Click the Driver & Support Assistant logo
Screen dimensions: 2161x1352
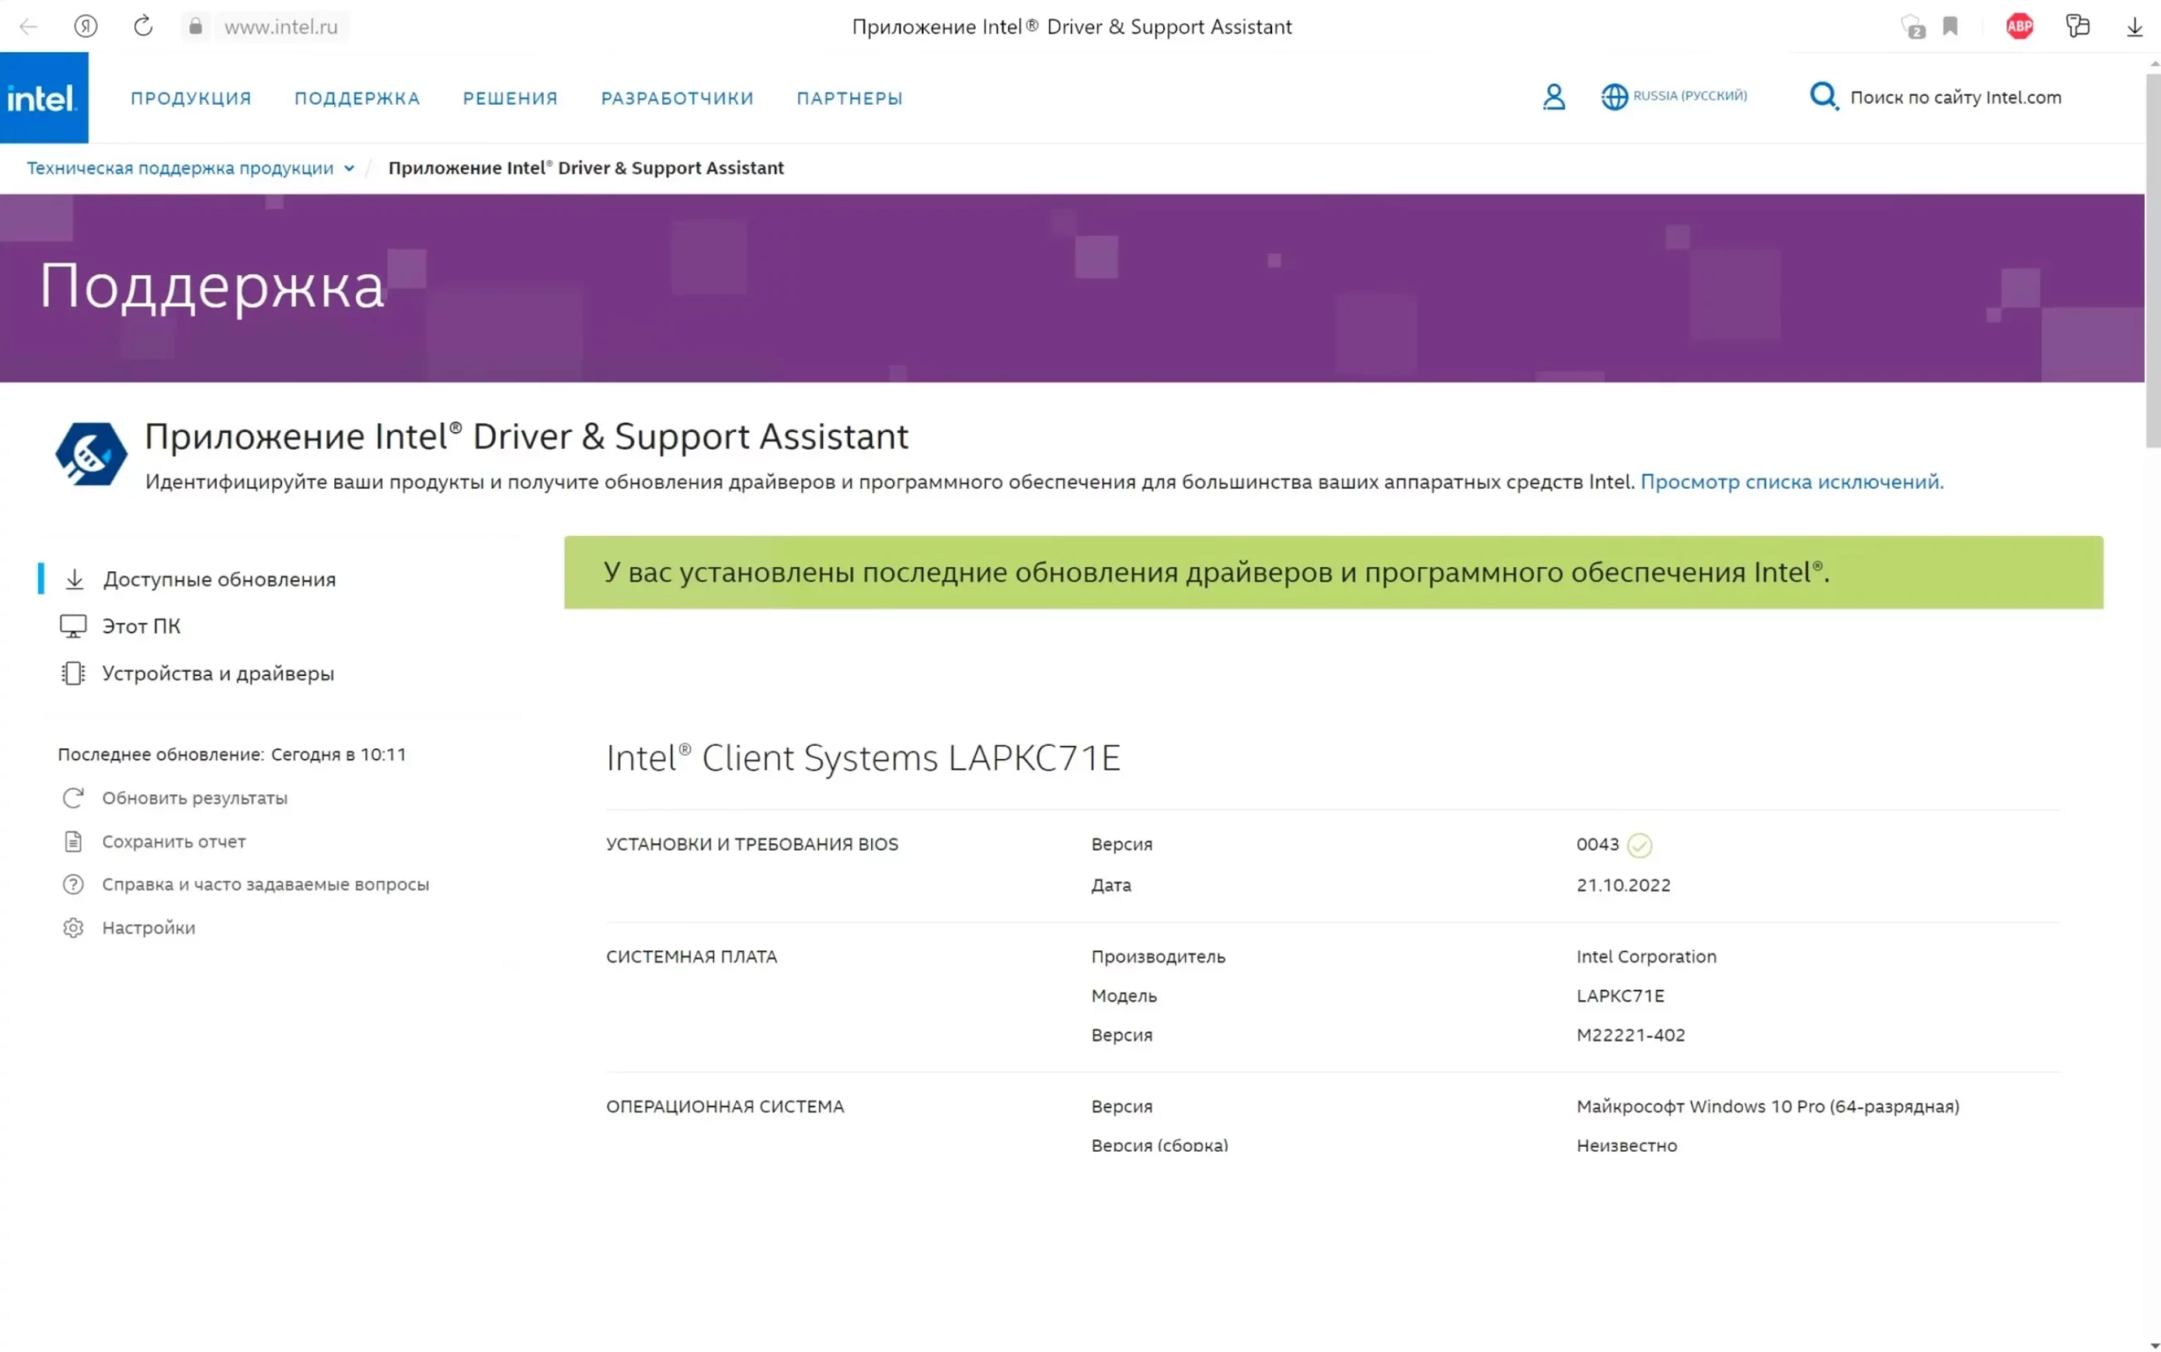click(x=90, y=454)
